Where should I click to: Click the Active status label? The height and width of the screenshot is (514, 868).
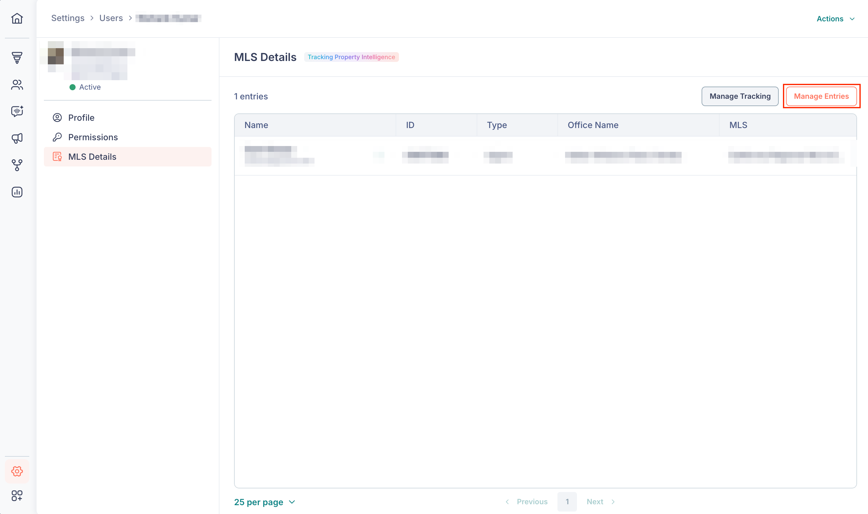pyautogui.click(x=90, y=87)
